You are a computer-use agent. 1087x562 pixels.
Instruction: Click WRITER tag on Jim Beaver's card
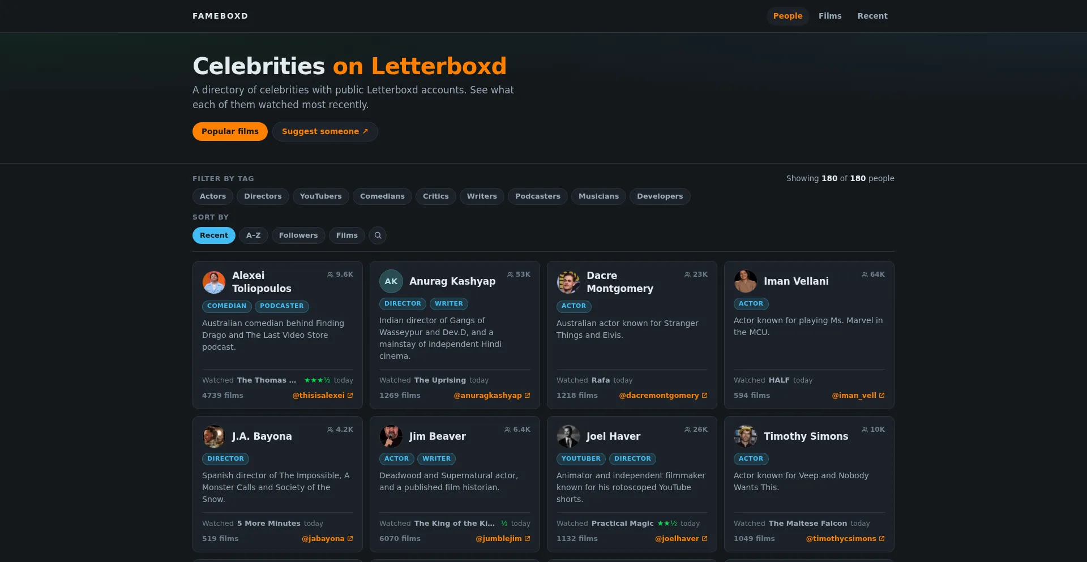(x=436, y=459)
